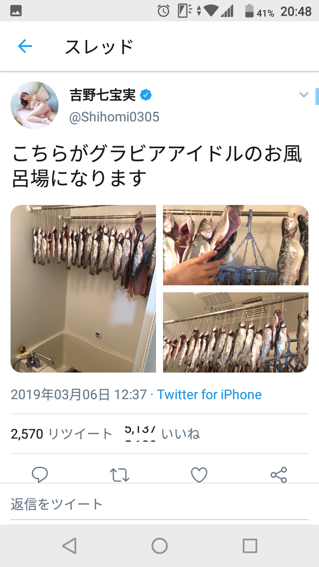Viewport: 319px width, 567px height.
Task: Tap the verified badge next to 吉野七宝実
Action: [x=146, y=95]
